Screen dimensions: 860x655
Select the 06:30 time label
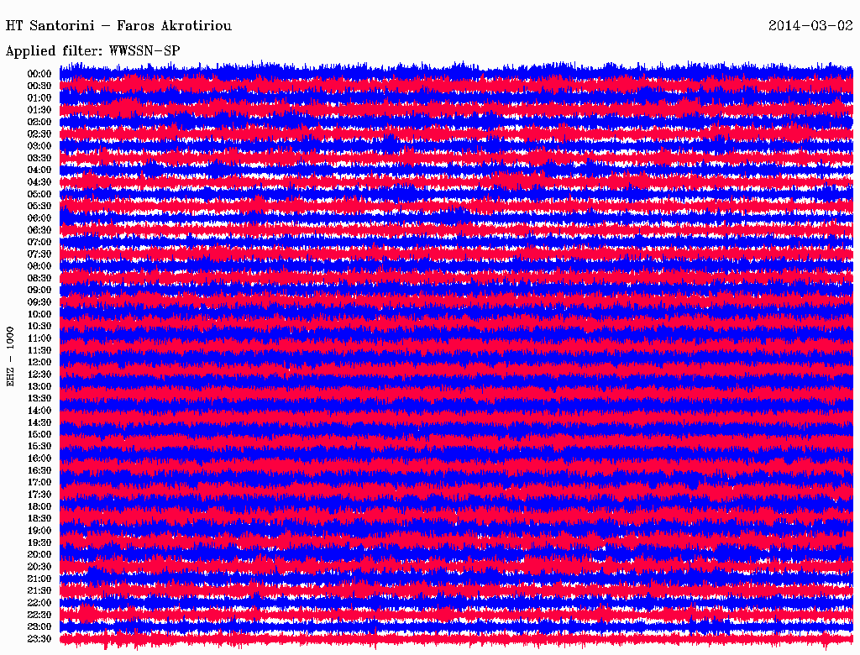[x=39, y=230]
